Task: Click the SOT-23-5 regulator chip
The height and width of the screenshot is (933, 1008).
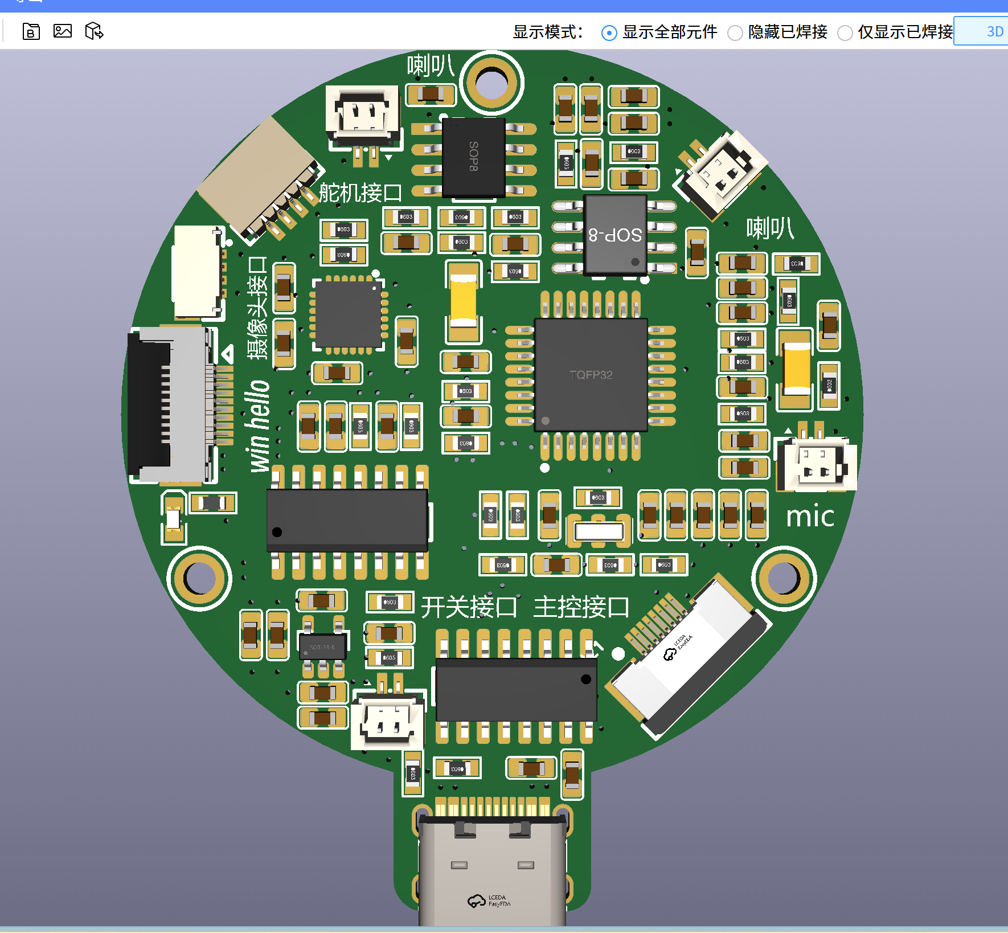Action: click(322, 646)
